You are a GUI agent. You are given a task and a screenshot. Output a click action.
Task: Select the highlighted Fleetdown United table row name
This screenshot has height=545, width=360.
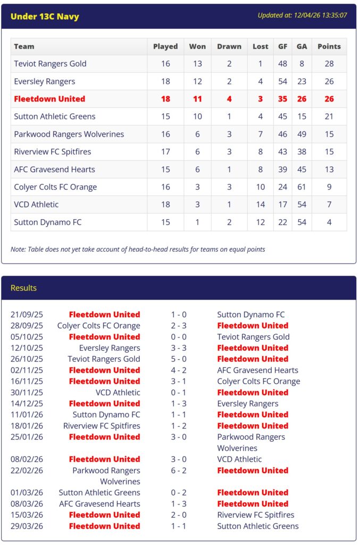point(49,99)
